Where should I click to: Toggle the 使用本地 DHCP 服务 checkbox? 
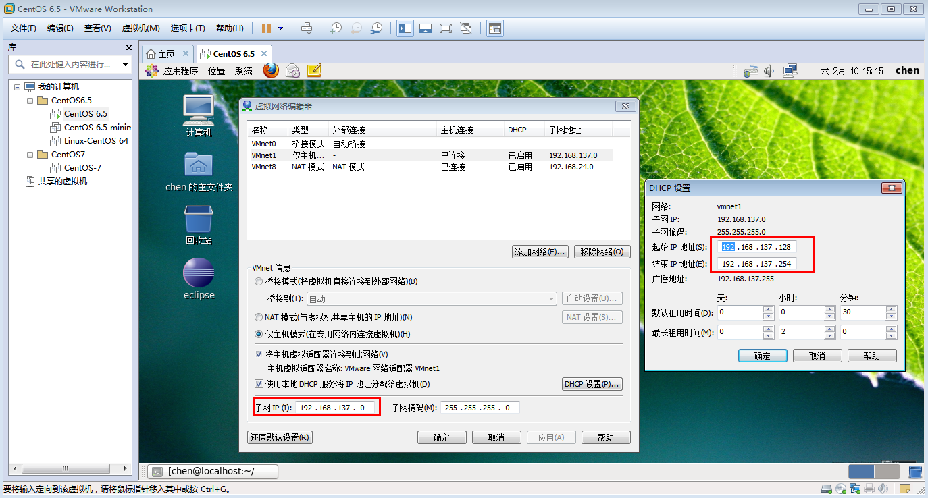259,384
